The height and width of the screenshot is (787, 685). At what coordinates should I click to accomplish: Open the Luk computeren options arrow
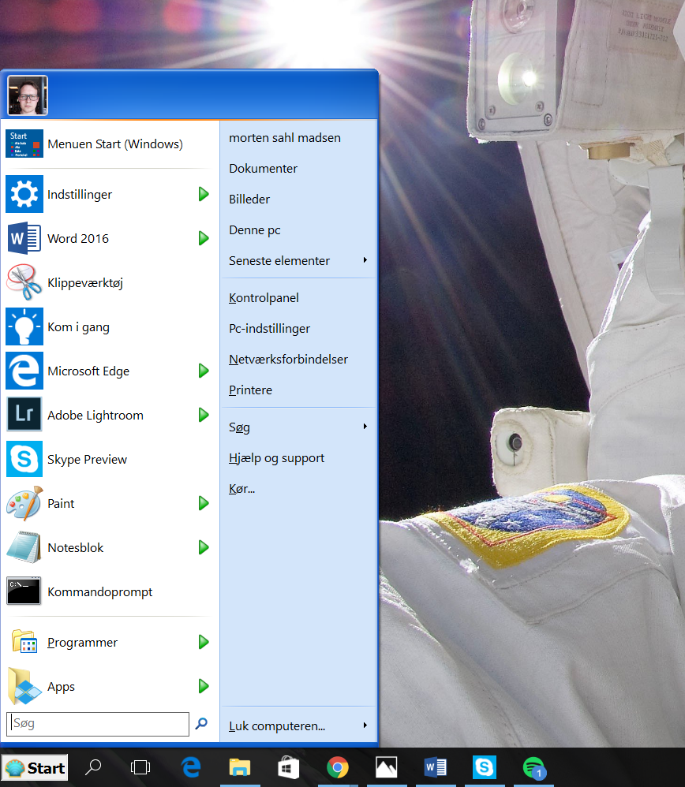pyautogui.click(x=365, y=725)
